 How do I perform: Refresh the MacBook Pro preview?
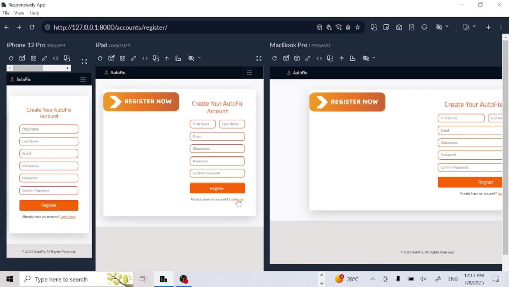point(275,58)
